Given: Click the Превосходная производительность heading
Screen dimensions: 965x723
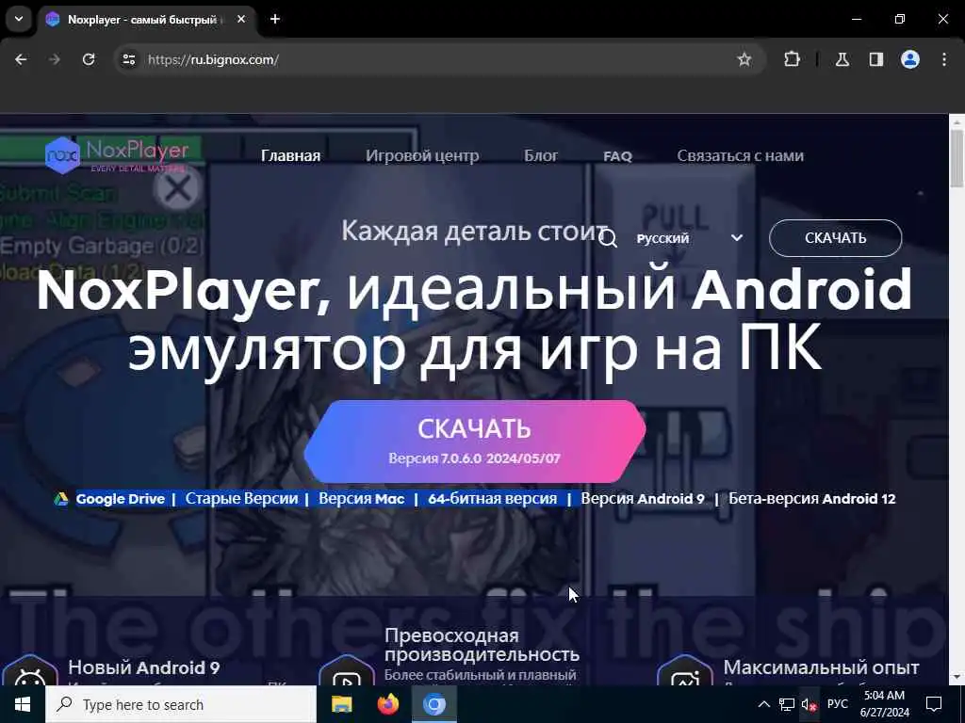Looking at the screenshot, I should click(482, 645).
